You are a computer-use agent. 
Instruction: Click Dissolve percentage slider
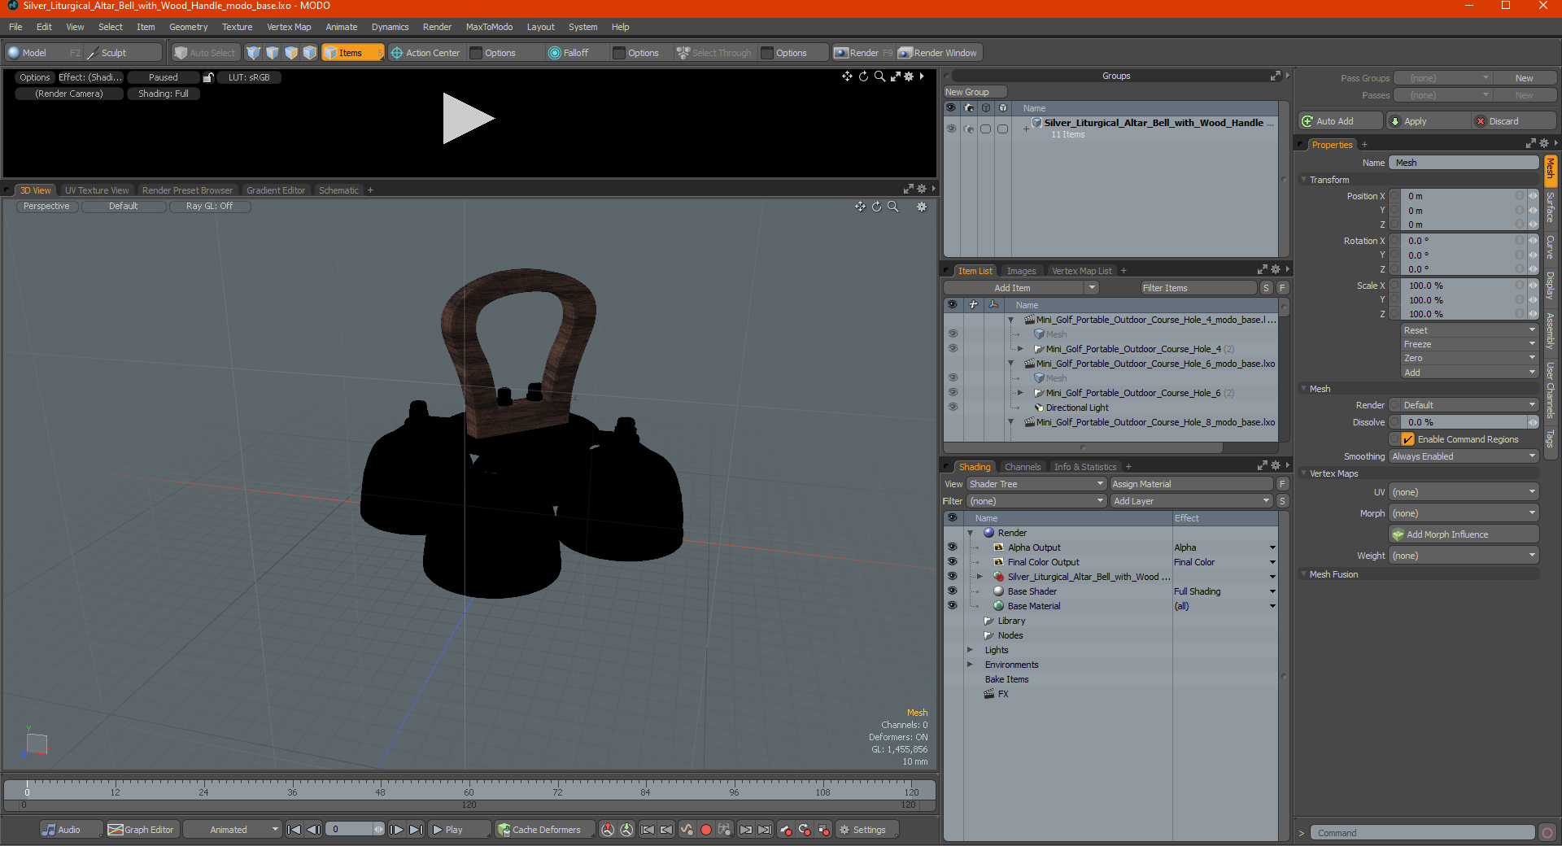[1464, 422]
